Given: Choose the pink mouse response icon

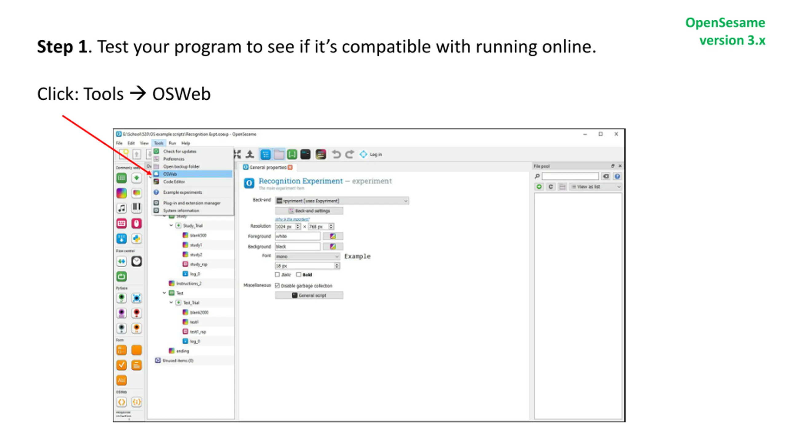Looking at the screenshot, I should tap(136, 223).
